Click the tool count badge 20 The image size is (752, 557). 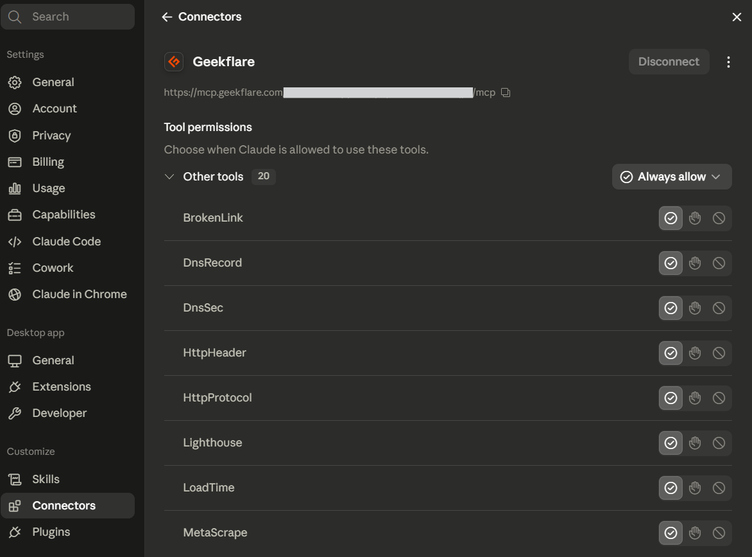click(x=263, y=176)
